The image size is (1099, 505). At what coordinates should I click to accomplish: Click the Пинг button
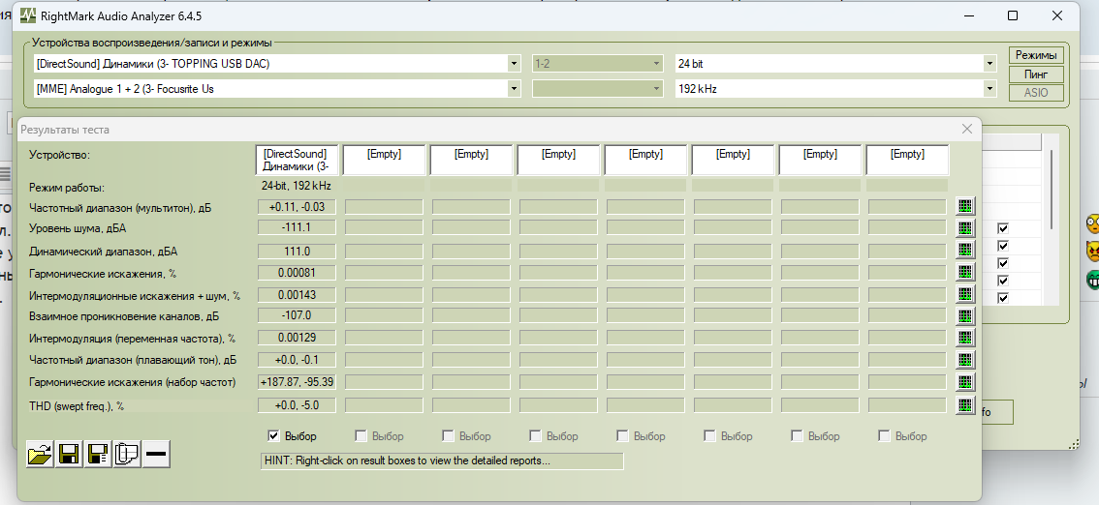coord(1036,74)
